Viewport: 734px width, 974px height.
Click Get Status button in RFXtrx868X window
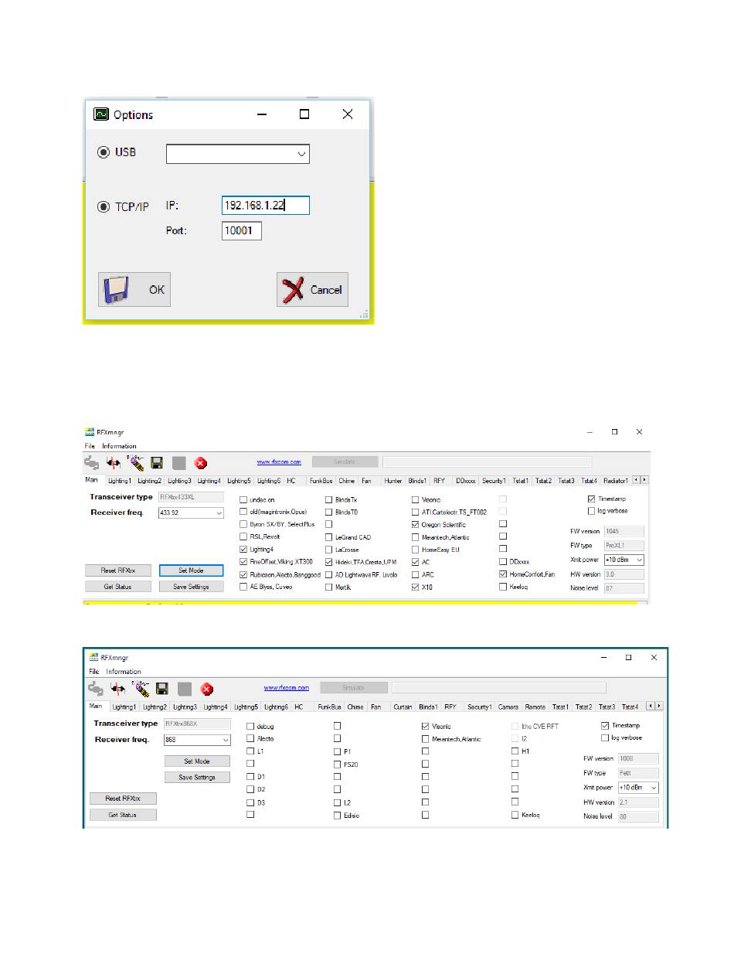coord(123,815)
